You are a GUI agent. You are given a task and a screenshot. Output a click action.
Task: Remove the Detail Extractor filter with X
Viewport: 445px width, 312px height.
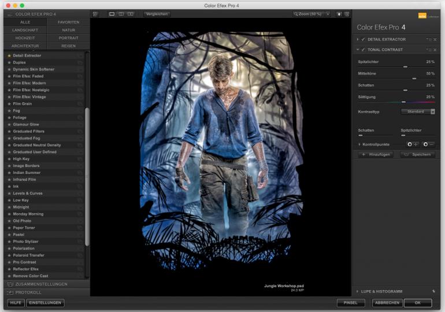435,40
